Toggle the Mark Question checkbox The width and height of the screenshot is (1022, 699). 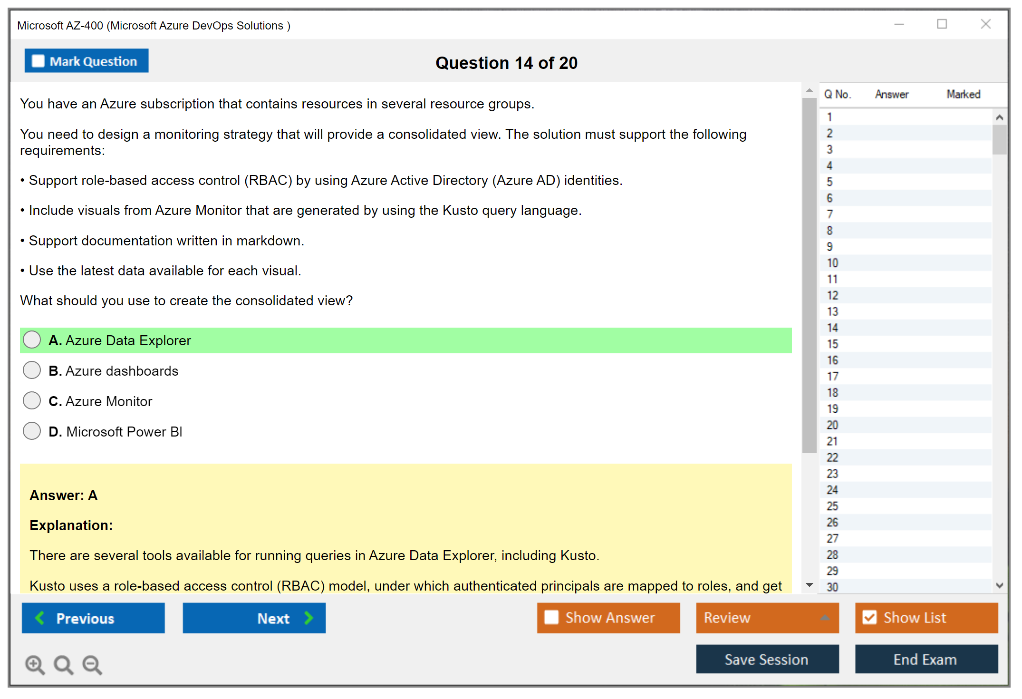tap(38, 61)
